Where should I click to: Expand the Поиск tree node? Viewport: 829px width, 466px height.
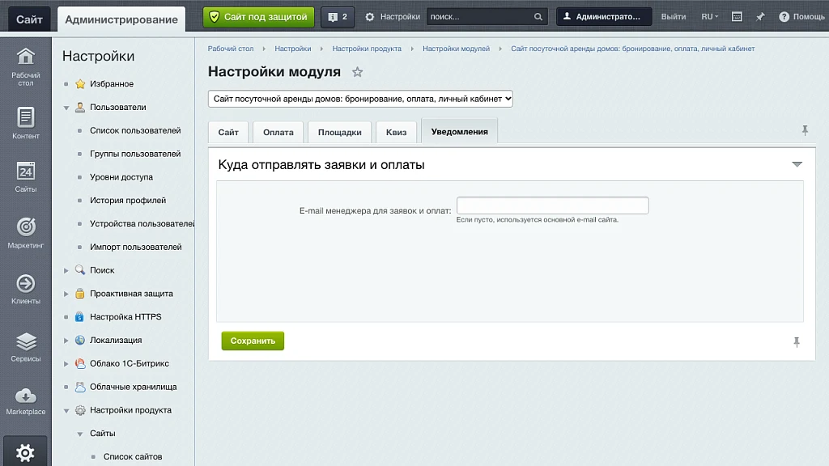pyautogui.click(x=66, y=270)
